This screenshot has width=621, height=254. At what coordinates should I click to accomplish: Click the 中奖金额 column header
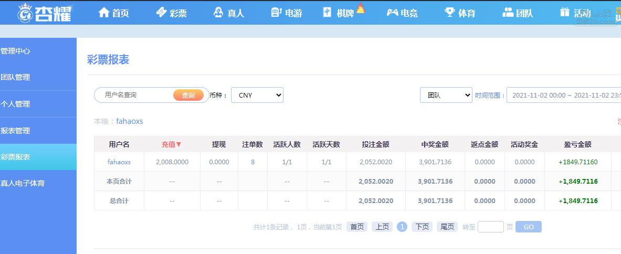(435, 144)
